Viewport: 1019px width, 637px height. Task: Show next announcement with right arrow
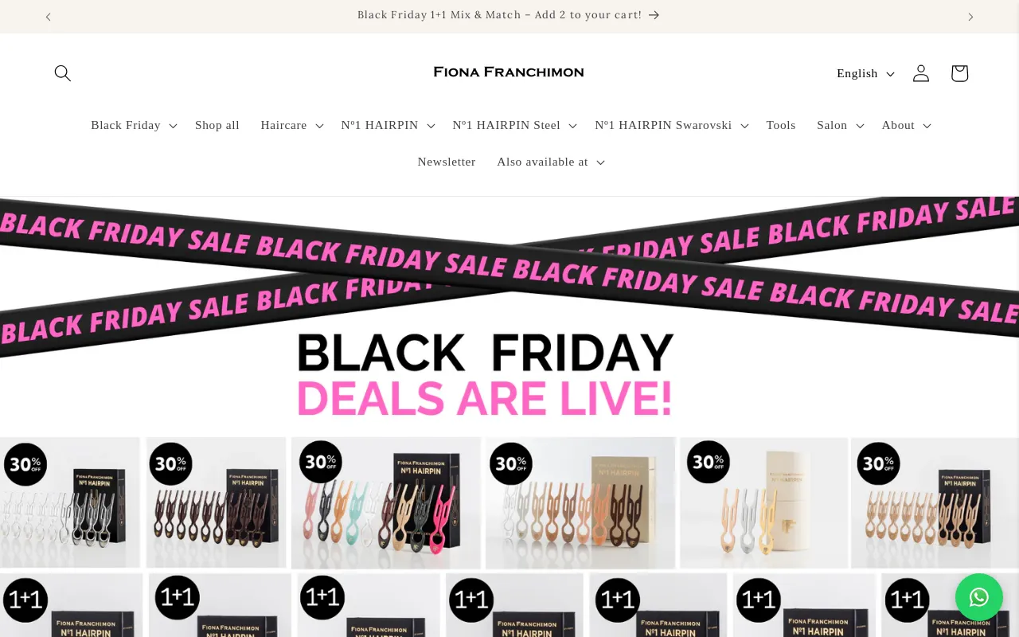(970, 17)
